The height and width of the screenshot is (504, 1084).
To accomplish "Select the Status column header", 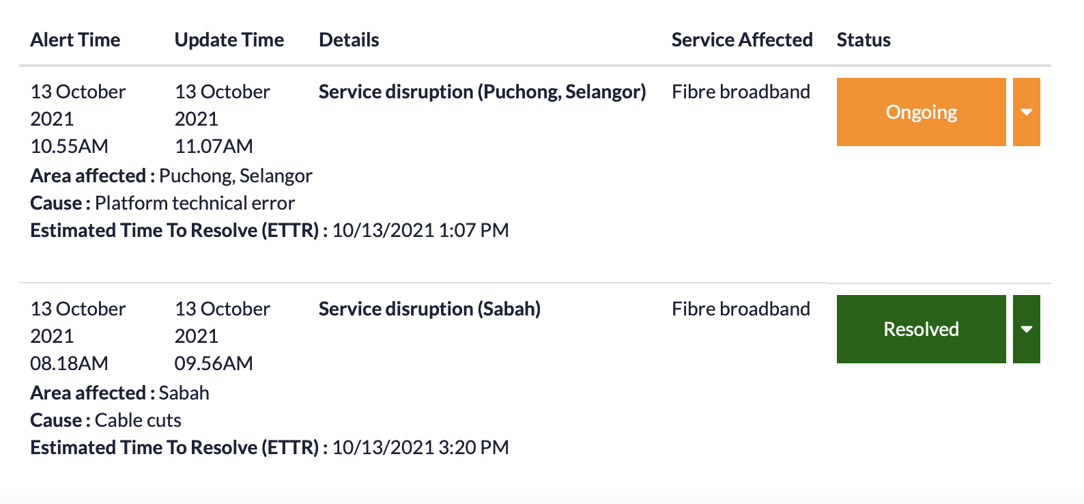I will click(864, 40).
